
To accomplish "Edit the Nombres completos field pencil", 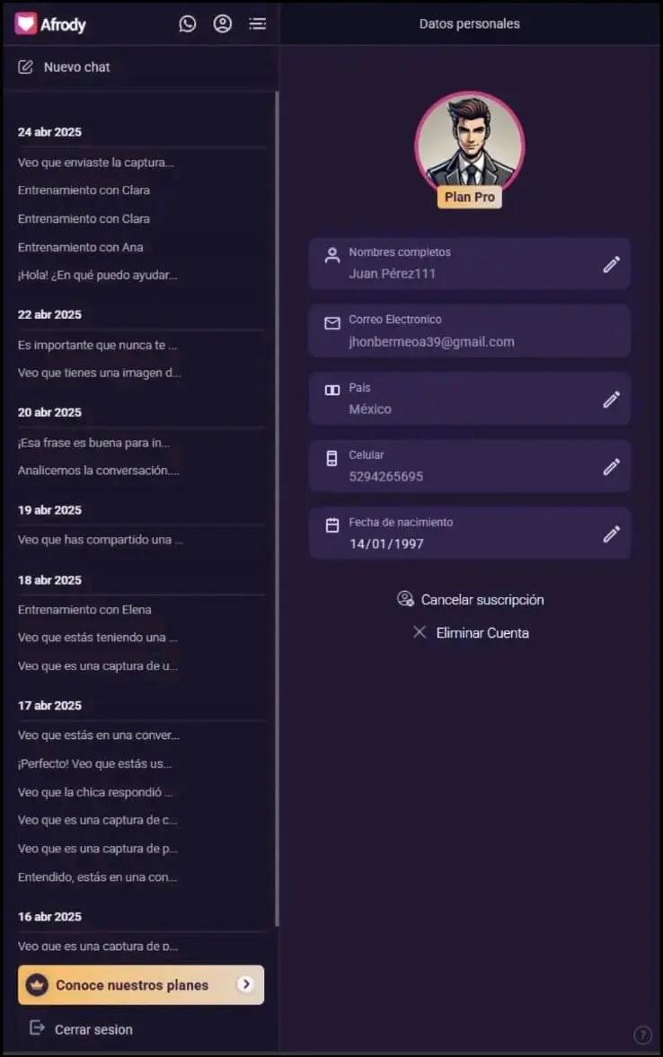I will [x=611, y=264].
